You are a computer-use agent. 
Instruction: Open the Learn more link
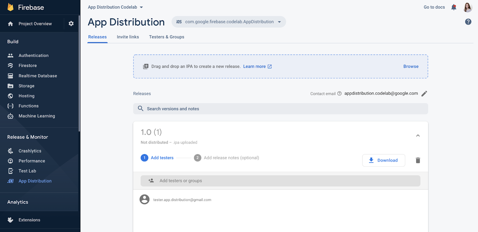tap(257, 66)
